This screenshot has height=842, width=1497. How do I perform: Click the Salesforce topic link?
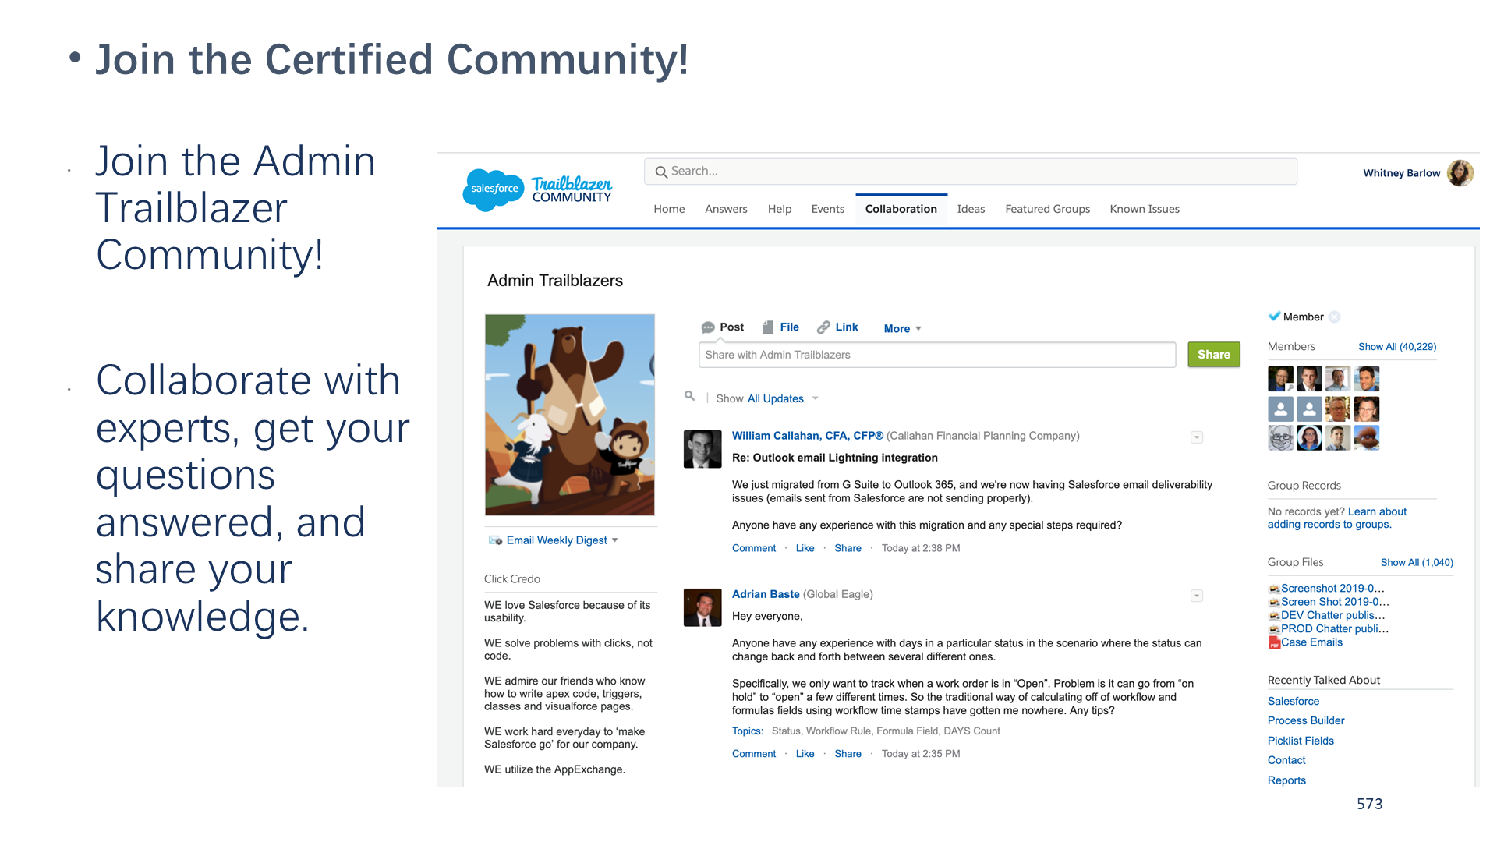point(1294,702)
